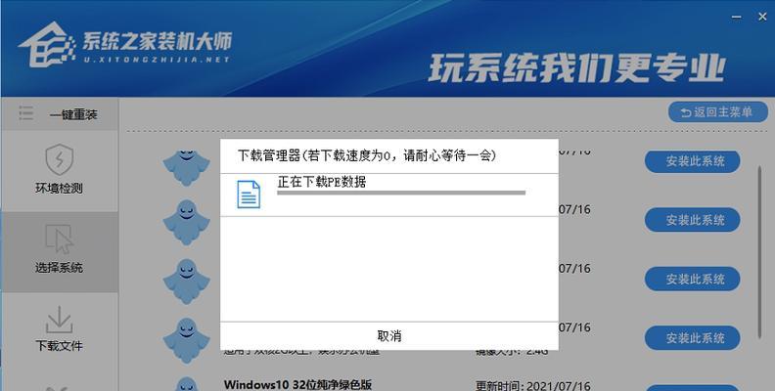Viewport: 775px width, 391px height.
Task: Click the 一键重装 header text
Action: coord(73,114)
